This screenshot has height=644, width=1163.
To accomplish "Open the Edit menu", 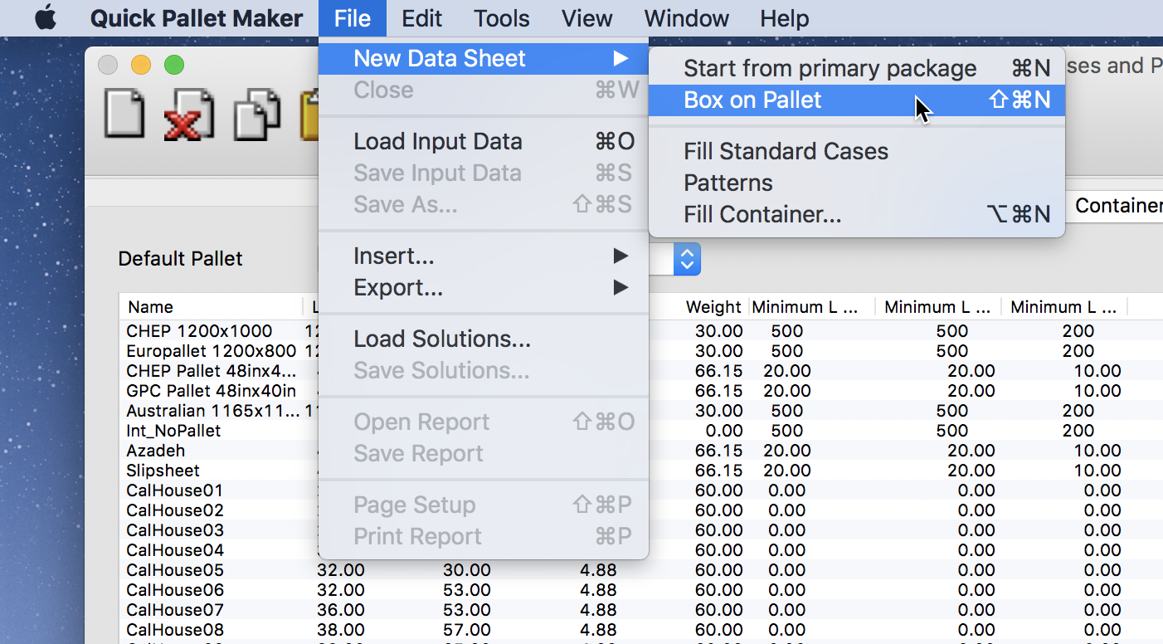I will tap(421, 18).
